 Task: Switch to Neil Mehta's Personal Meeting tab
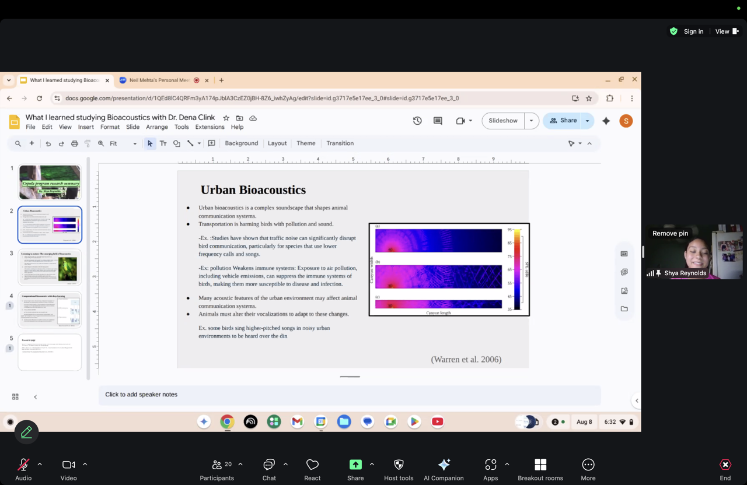[x=159, y=80]
